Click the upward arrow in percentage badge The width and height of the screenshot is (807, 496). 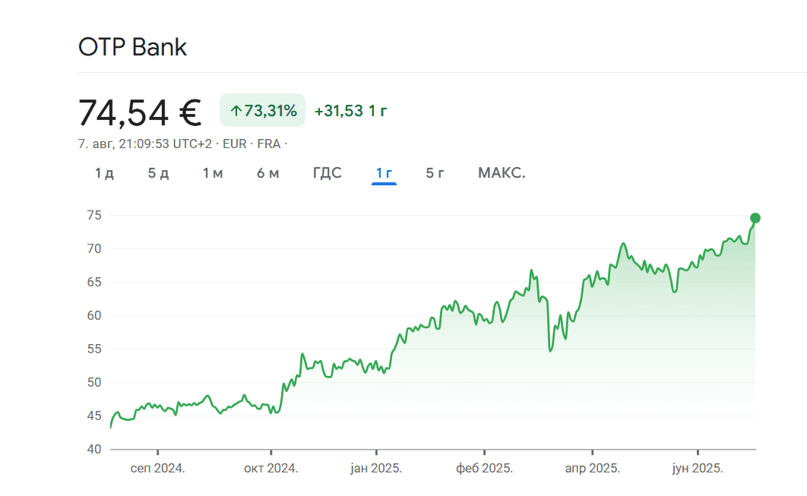(236, 111)
